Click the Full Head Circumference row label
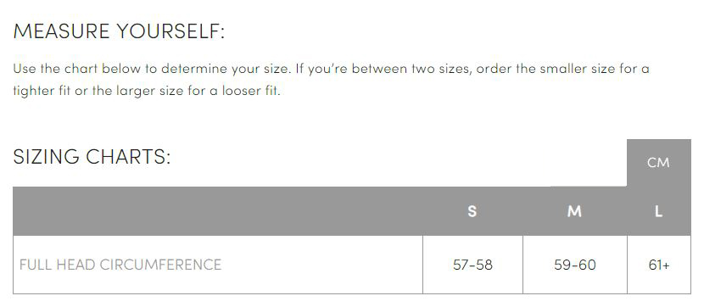The image size is (704, 307). click(120, 265)
